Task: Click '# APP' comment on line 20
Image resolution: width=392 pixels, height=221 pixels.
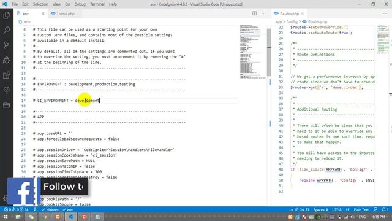Action: click(39, 117)
